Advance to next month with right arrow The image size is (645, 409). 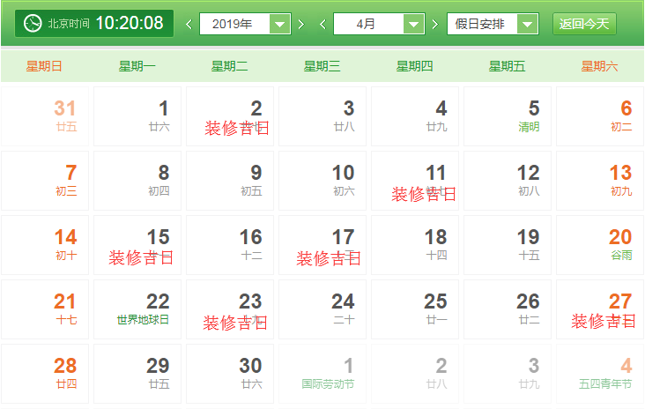(434, 24)
